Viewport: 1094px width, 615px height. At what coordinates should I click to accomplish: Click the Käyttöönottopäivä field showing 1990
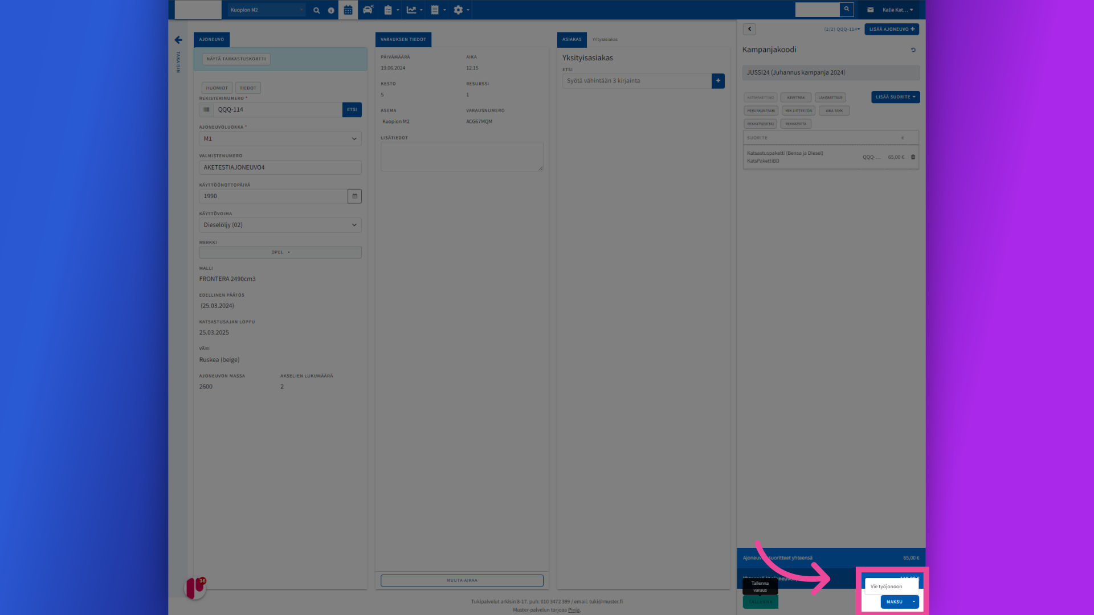(x=273, y=196)
